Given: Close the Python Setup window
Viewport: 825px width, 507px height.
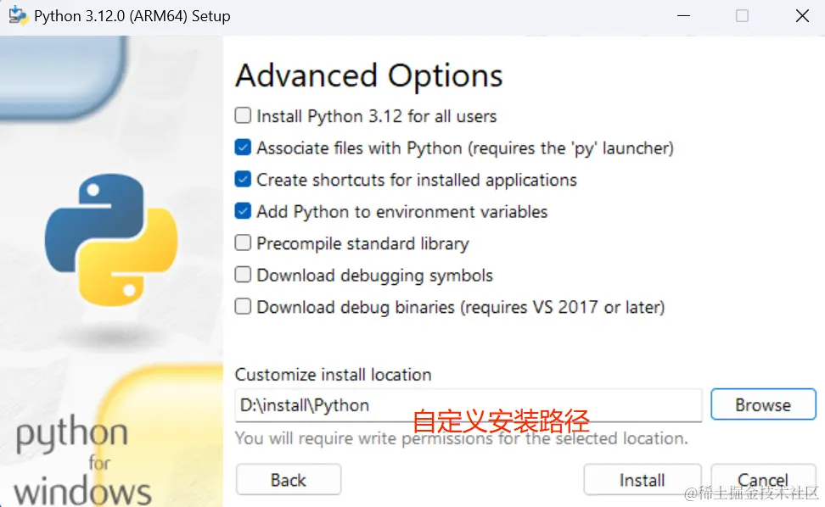Looking at the screenshot, I should [x=801, y=15].
